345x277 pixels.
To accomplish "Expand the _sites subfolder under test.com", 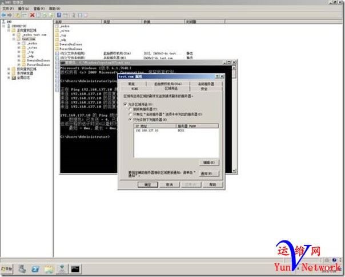I will click(x=19, y=48).
